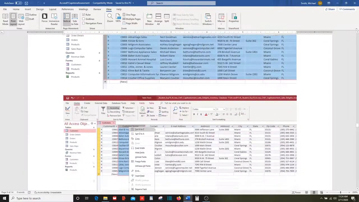Image resolution: width=359 pixels, height=202 pixels.
Task: Click the Page 9 of 14 indicator
Action: pyautogui.click(x=7, y=192)
